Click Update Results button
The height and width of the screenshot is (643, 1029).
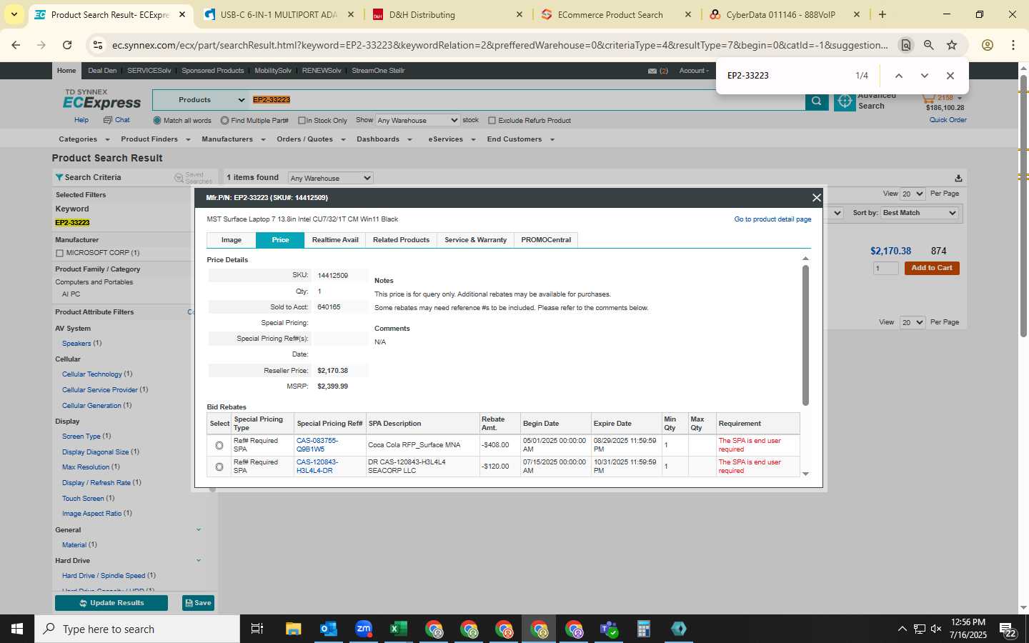coord(111,603)
